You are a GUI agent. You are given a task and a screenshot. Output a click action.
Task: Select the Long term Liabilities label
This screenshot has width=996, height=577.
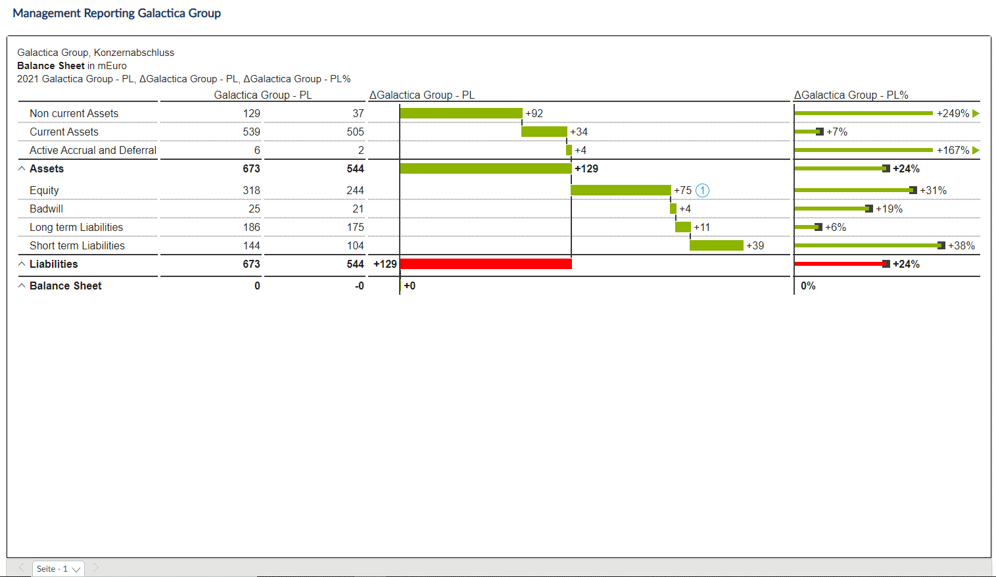click(x=76, y=227)
